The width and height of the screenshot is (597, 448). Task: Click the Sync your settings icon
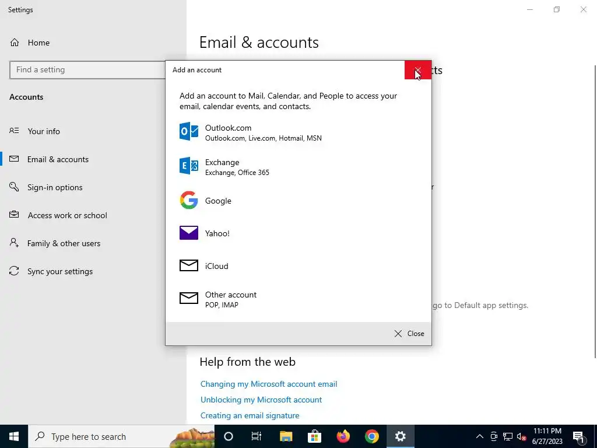pos(14,271)
